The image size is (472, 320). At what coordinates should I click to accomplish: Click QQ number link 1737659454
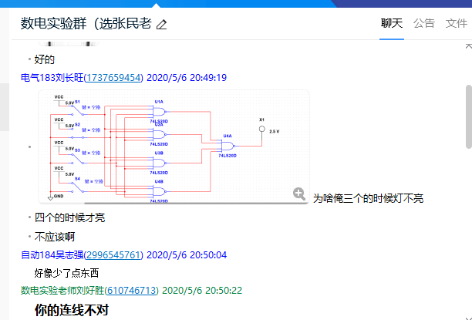point(113,78)
